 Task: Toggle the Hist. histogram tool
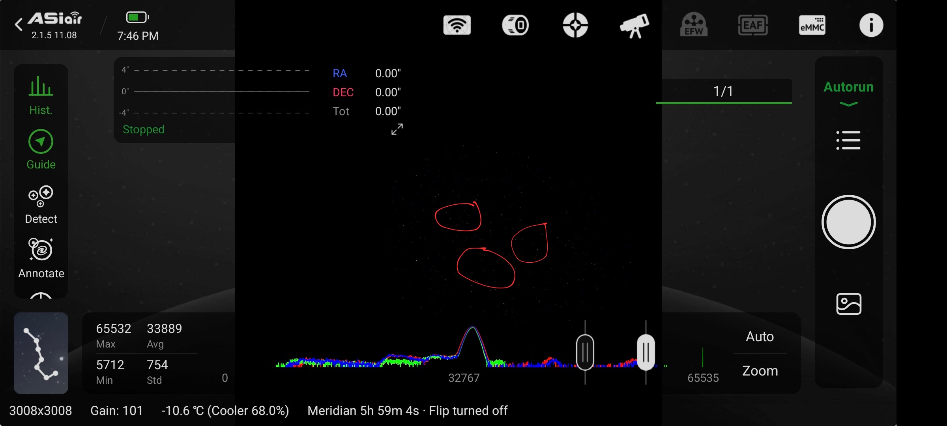[41, 95]
